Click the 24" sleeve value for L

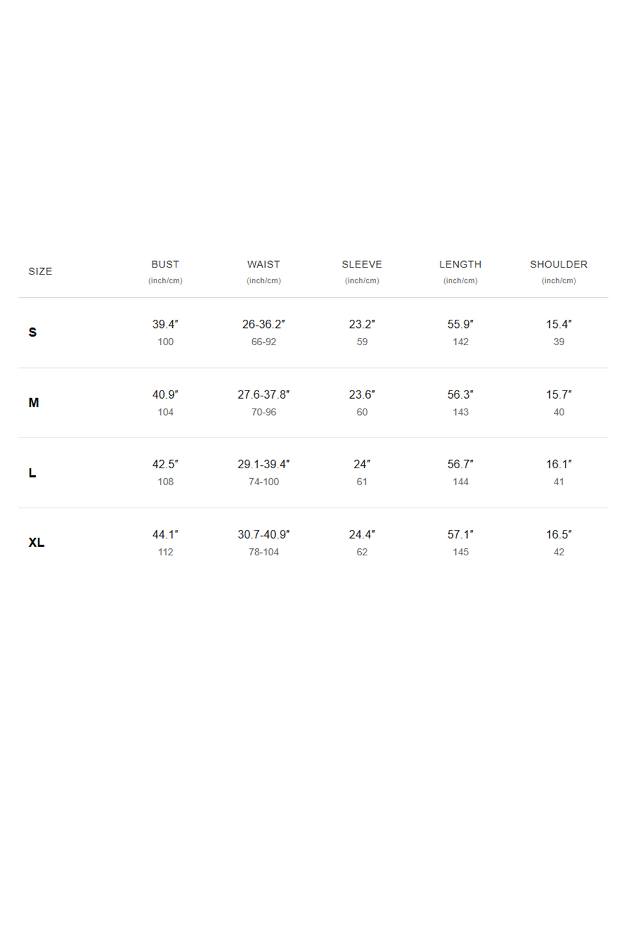(362, 464)
